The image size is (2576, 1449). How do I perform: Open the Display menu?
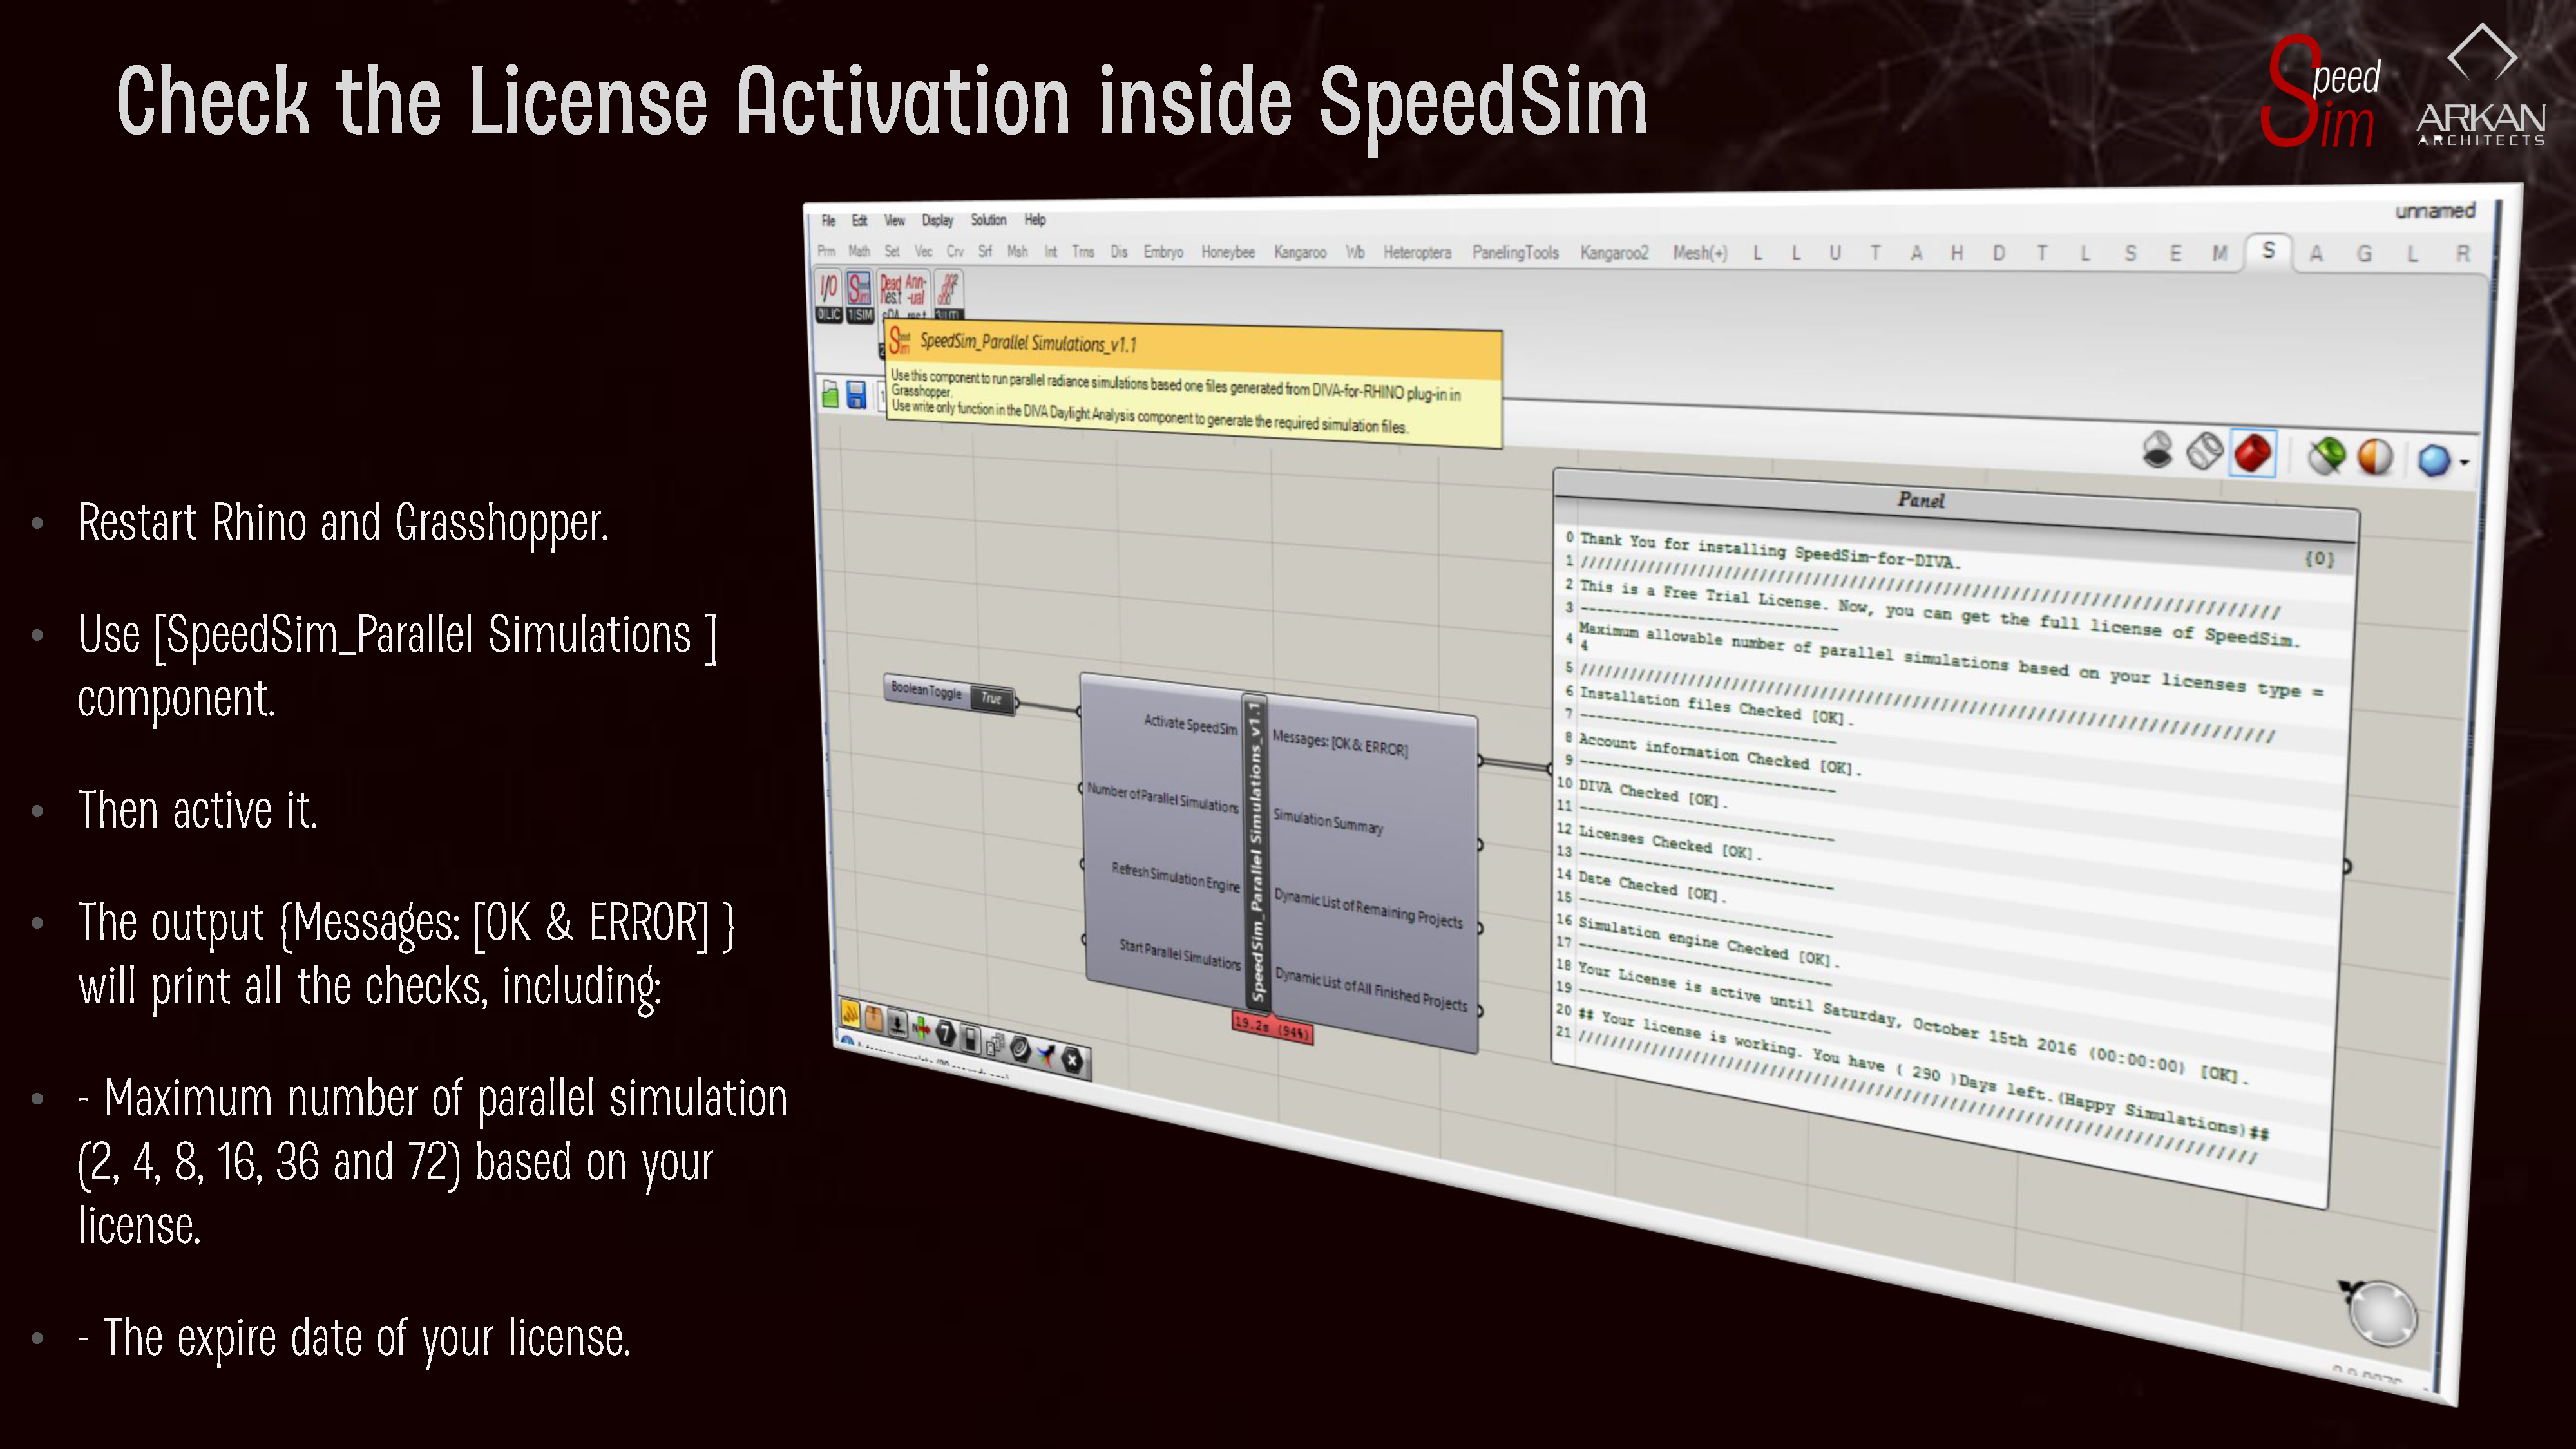pyautogui.click(x=937, y=220)
